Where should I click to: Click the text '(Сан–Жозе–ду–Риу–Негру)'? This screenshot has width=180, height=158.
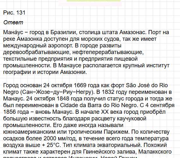57,92
